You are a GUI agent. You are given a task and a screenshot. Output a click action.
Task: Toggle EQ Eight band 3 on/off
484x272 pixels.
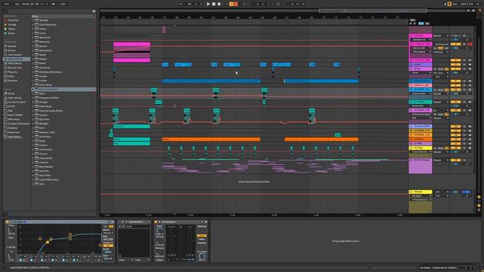coord(42,260)
